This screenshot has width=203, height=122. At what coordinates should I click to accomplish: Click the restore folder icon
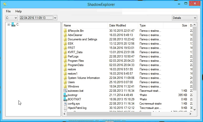(x=65, y=69)
